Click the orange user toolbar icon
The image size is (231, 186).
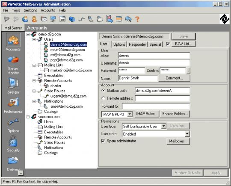[x=34, y=19]
